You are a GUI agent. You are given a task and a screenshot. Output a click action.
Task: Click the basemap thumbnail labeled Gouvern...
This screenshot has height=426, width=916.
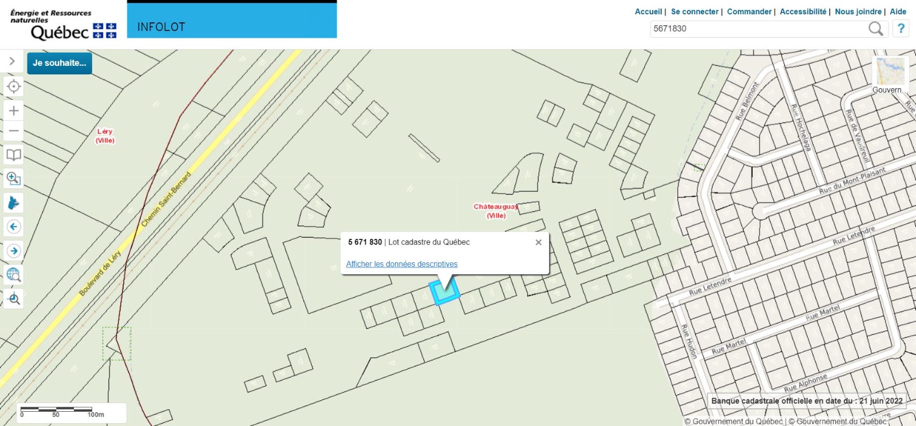(x=890, y=75)
